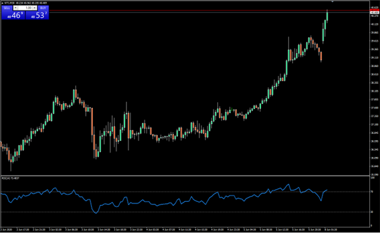The height and width of the screenshot is (233, 380).
Task: Click the chart shift triangle marker at top
Action: click(x=332, y=2)
